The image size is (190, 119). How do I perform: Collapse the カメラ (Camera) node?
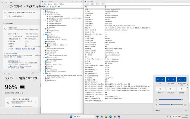[44, 29]
